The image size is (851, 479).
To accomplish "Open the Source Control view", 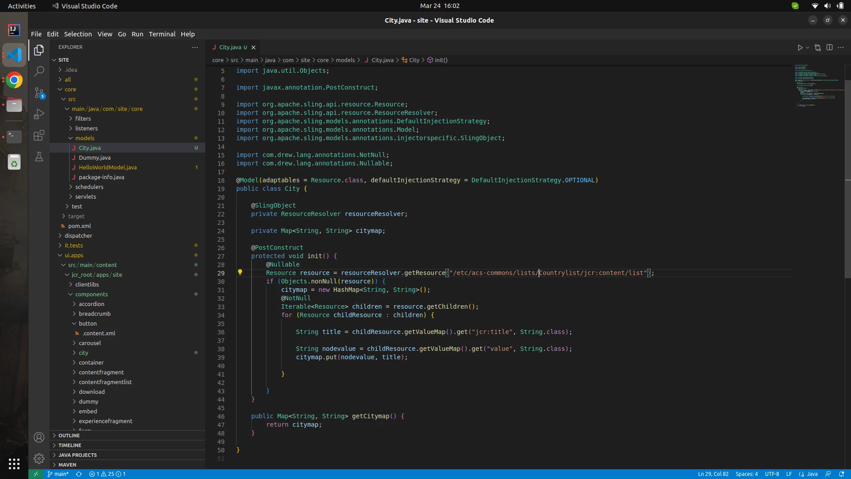I will (x=39, y=93).
